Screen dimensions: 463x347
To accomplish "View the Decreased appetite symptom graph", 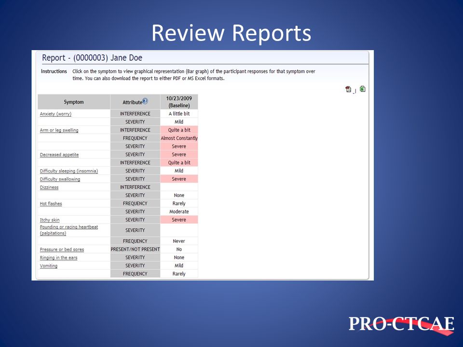I will pos(59,155).
